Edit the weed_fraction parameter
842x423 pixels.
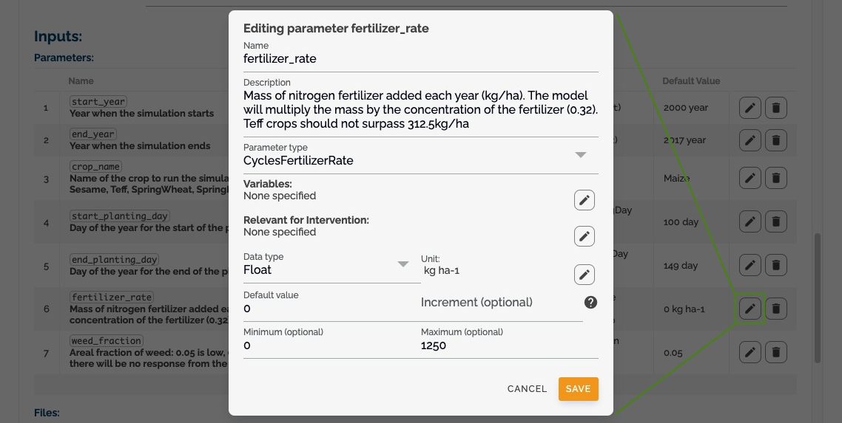pyautogui.click(x=750, y=352)
